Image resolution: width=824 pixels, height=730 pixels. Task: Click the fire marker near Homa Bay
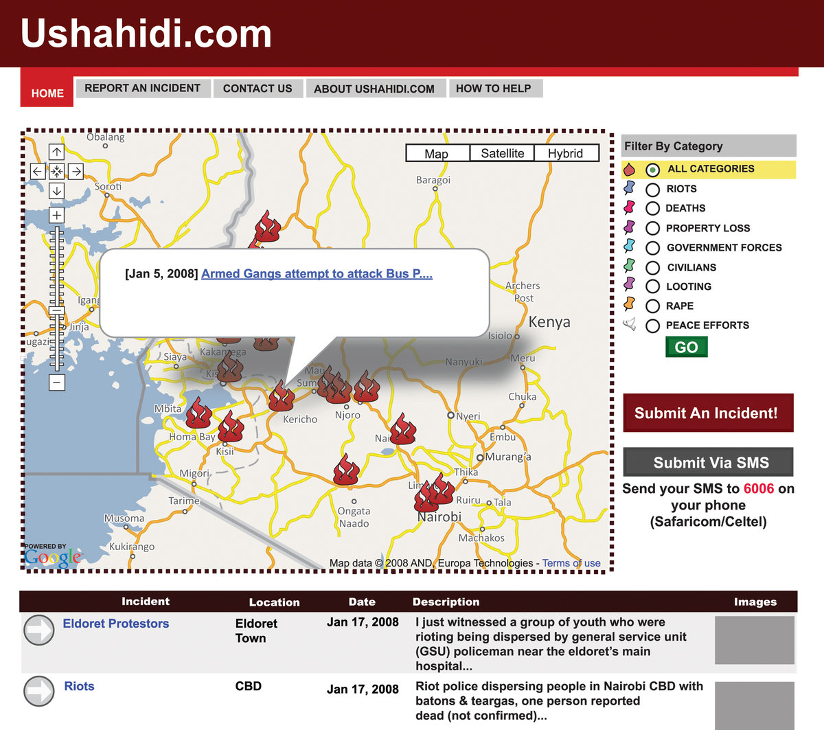point(198,413)
